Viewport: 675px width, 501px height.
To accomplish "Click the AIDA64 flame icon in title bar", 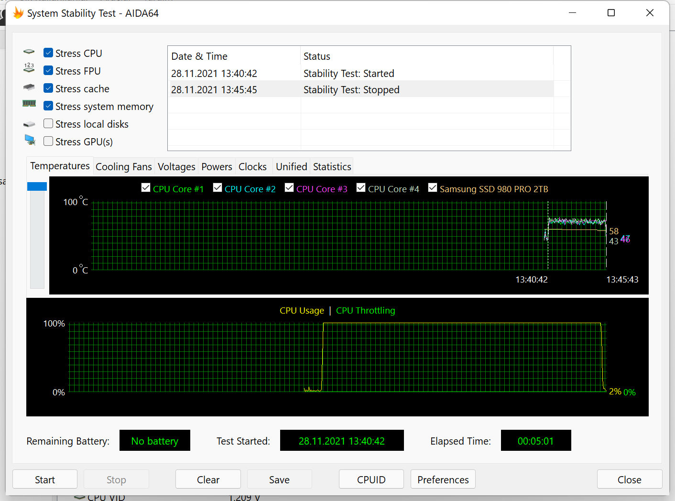I will pos(18,13).
